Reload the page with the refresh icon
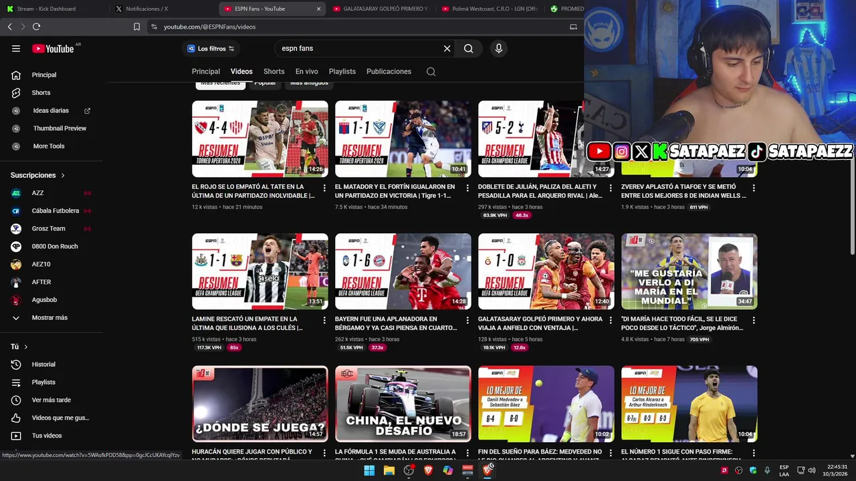The image size is (856, 481). click(36, 27)
